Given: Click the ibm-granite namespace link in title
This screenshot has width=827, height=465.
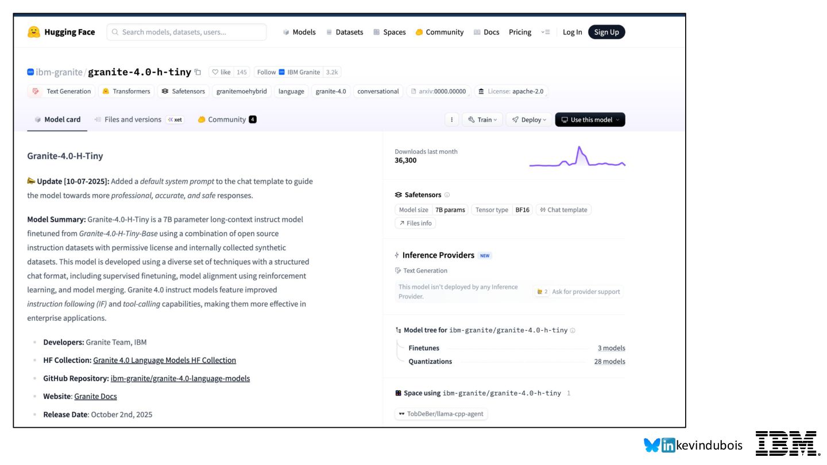Looking at the screenshot, I should click(x=59, y=72).
